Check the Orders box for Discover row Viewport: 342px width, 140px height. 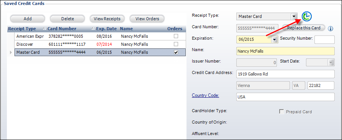pos(176,44)
